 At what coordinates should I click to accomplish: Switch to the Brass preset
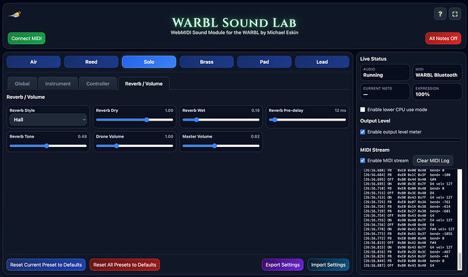pyautogui.click(x=207, y=62)
